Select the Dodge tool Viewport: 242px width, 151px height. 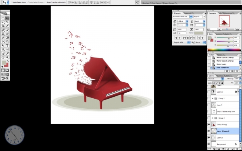[x=7, y=41]
